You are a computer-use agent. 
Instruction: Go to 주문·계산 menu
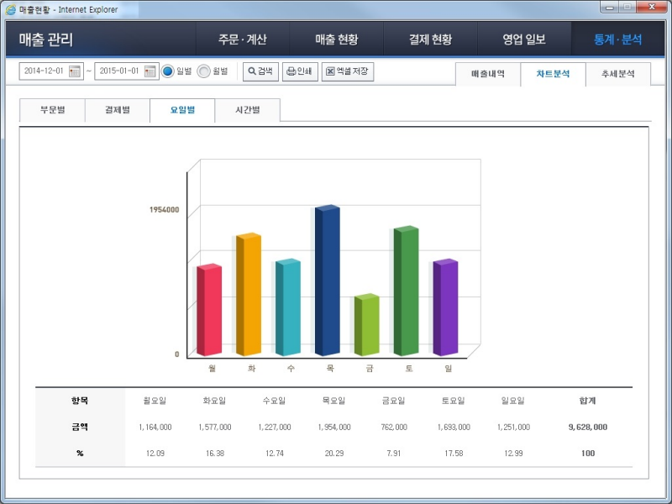coord(242,39)
